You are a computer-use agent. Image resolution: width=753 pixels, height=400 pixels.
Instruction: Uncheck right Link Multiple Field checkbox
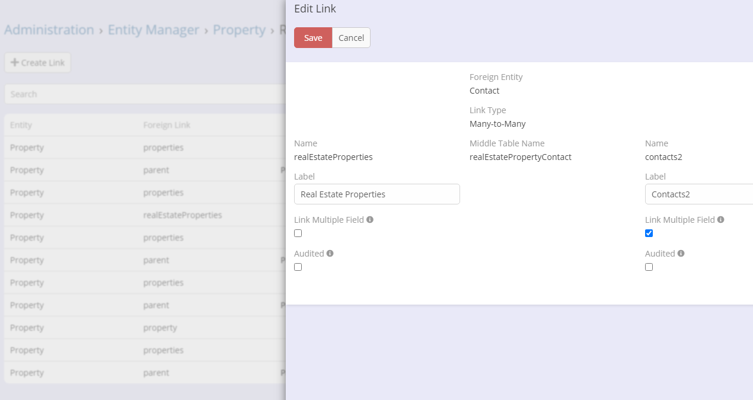click(x=649, y=233)
